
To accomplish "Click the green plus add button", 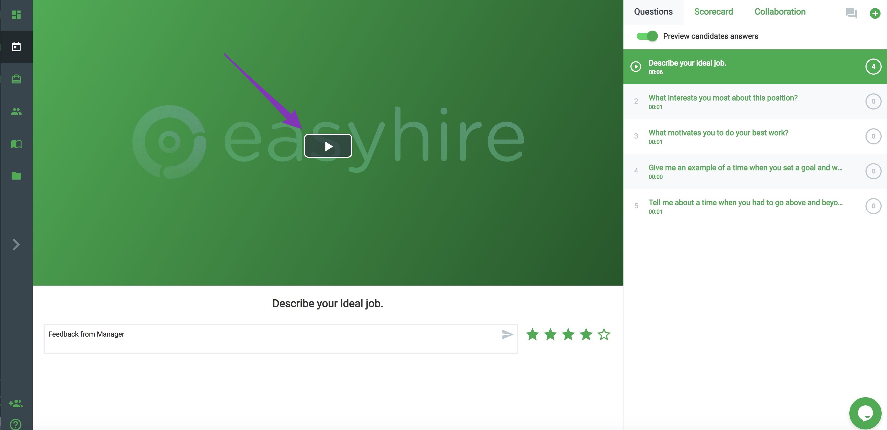I will pos(875,13).
